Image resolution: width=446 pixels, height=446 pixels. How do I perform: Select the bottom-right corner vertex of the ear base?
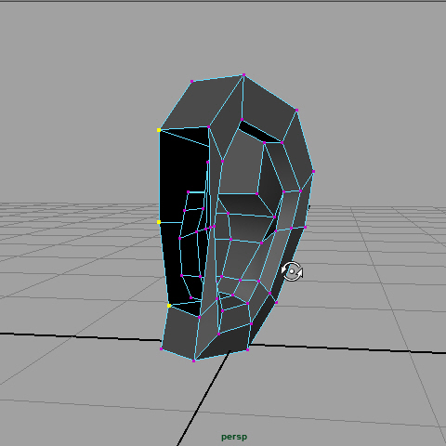click(x=248, y=350)
